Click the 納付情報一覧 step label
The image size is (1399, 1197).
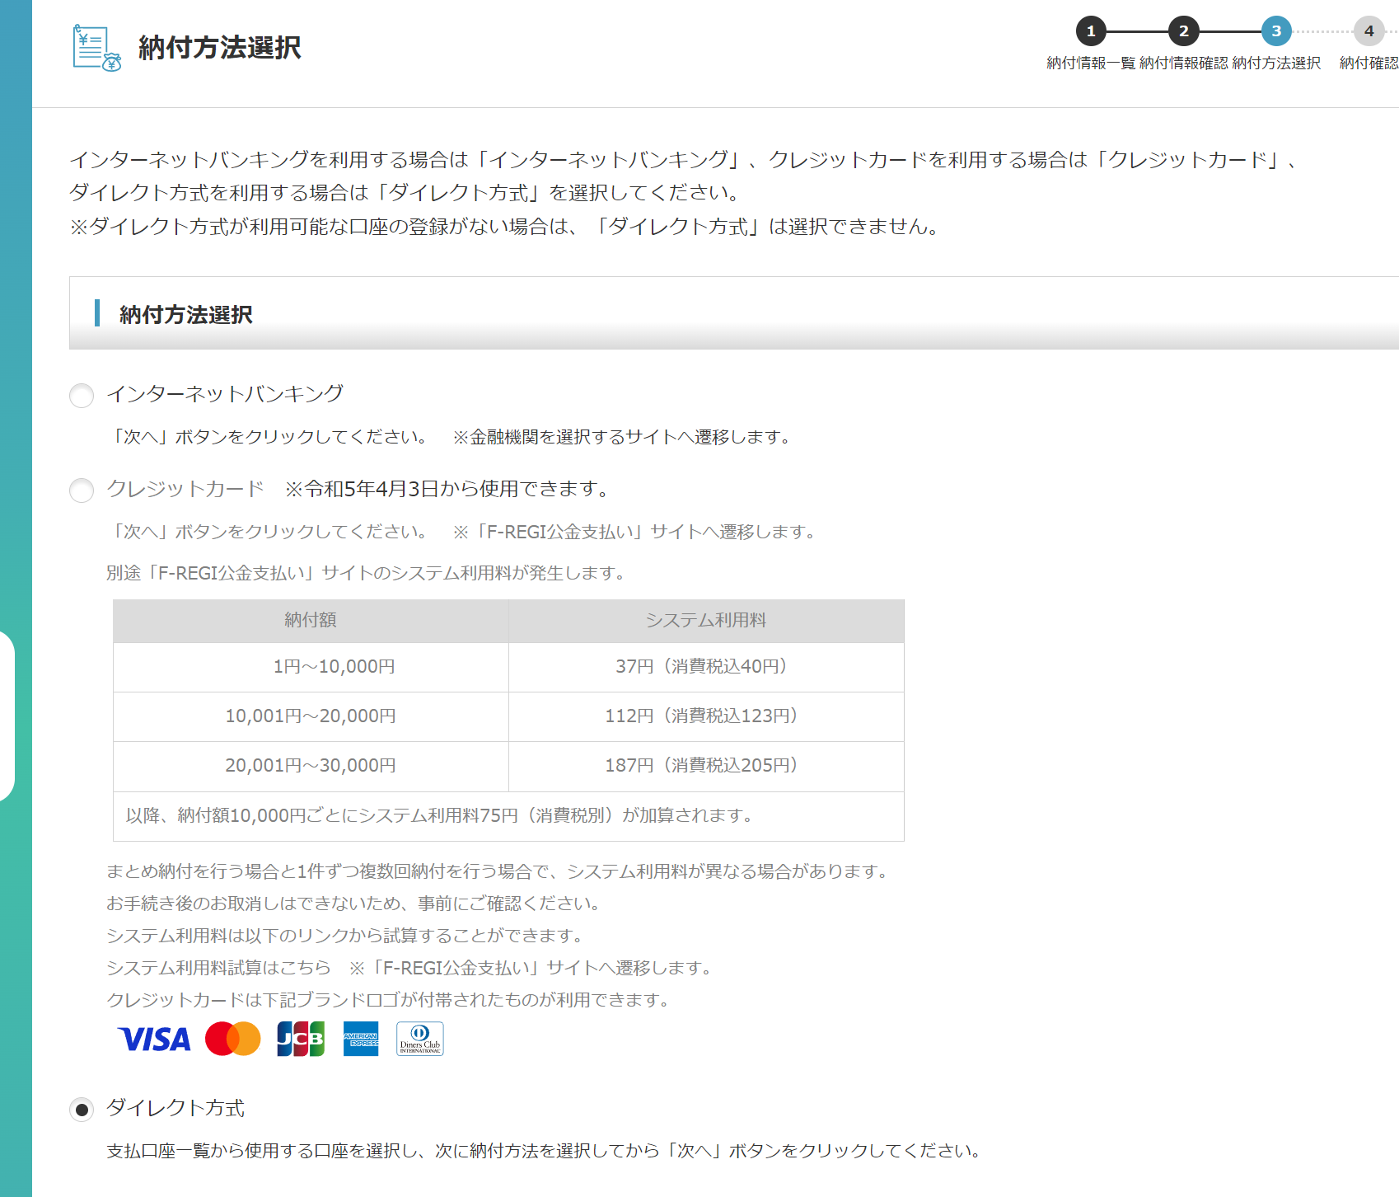tap(1091, 63)
